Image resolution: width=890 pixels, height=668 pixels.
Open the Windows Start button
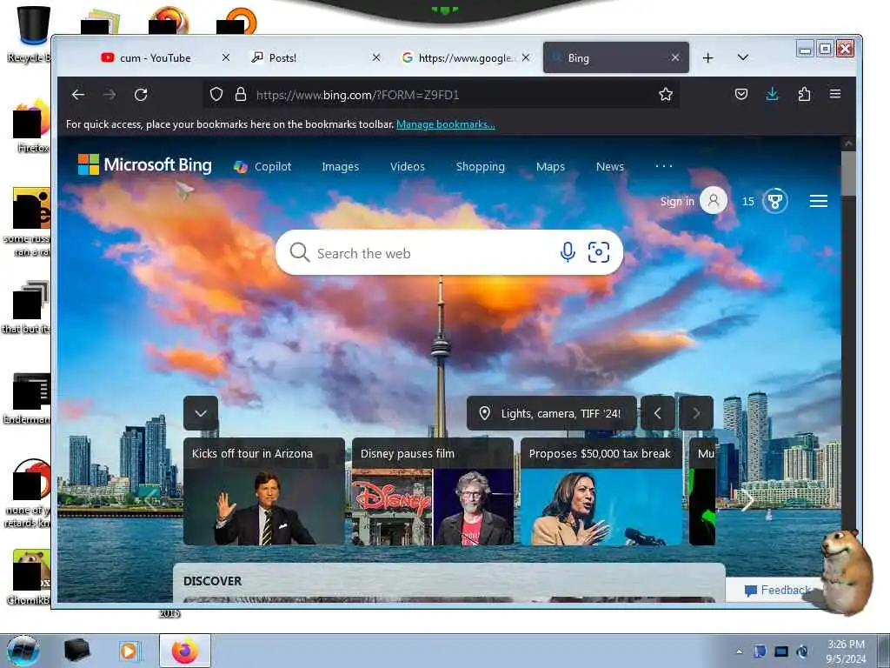coord(23,651)
